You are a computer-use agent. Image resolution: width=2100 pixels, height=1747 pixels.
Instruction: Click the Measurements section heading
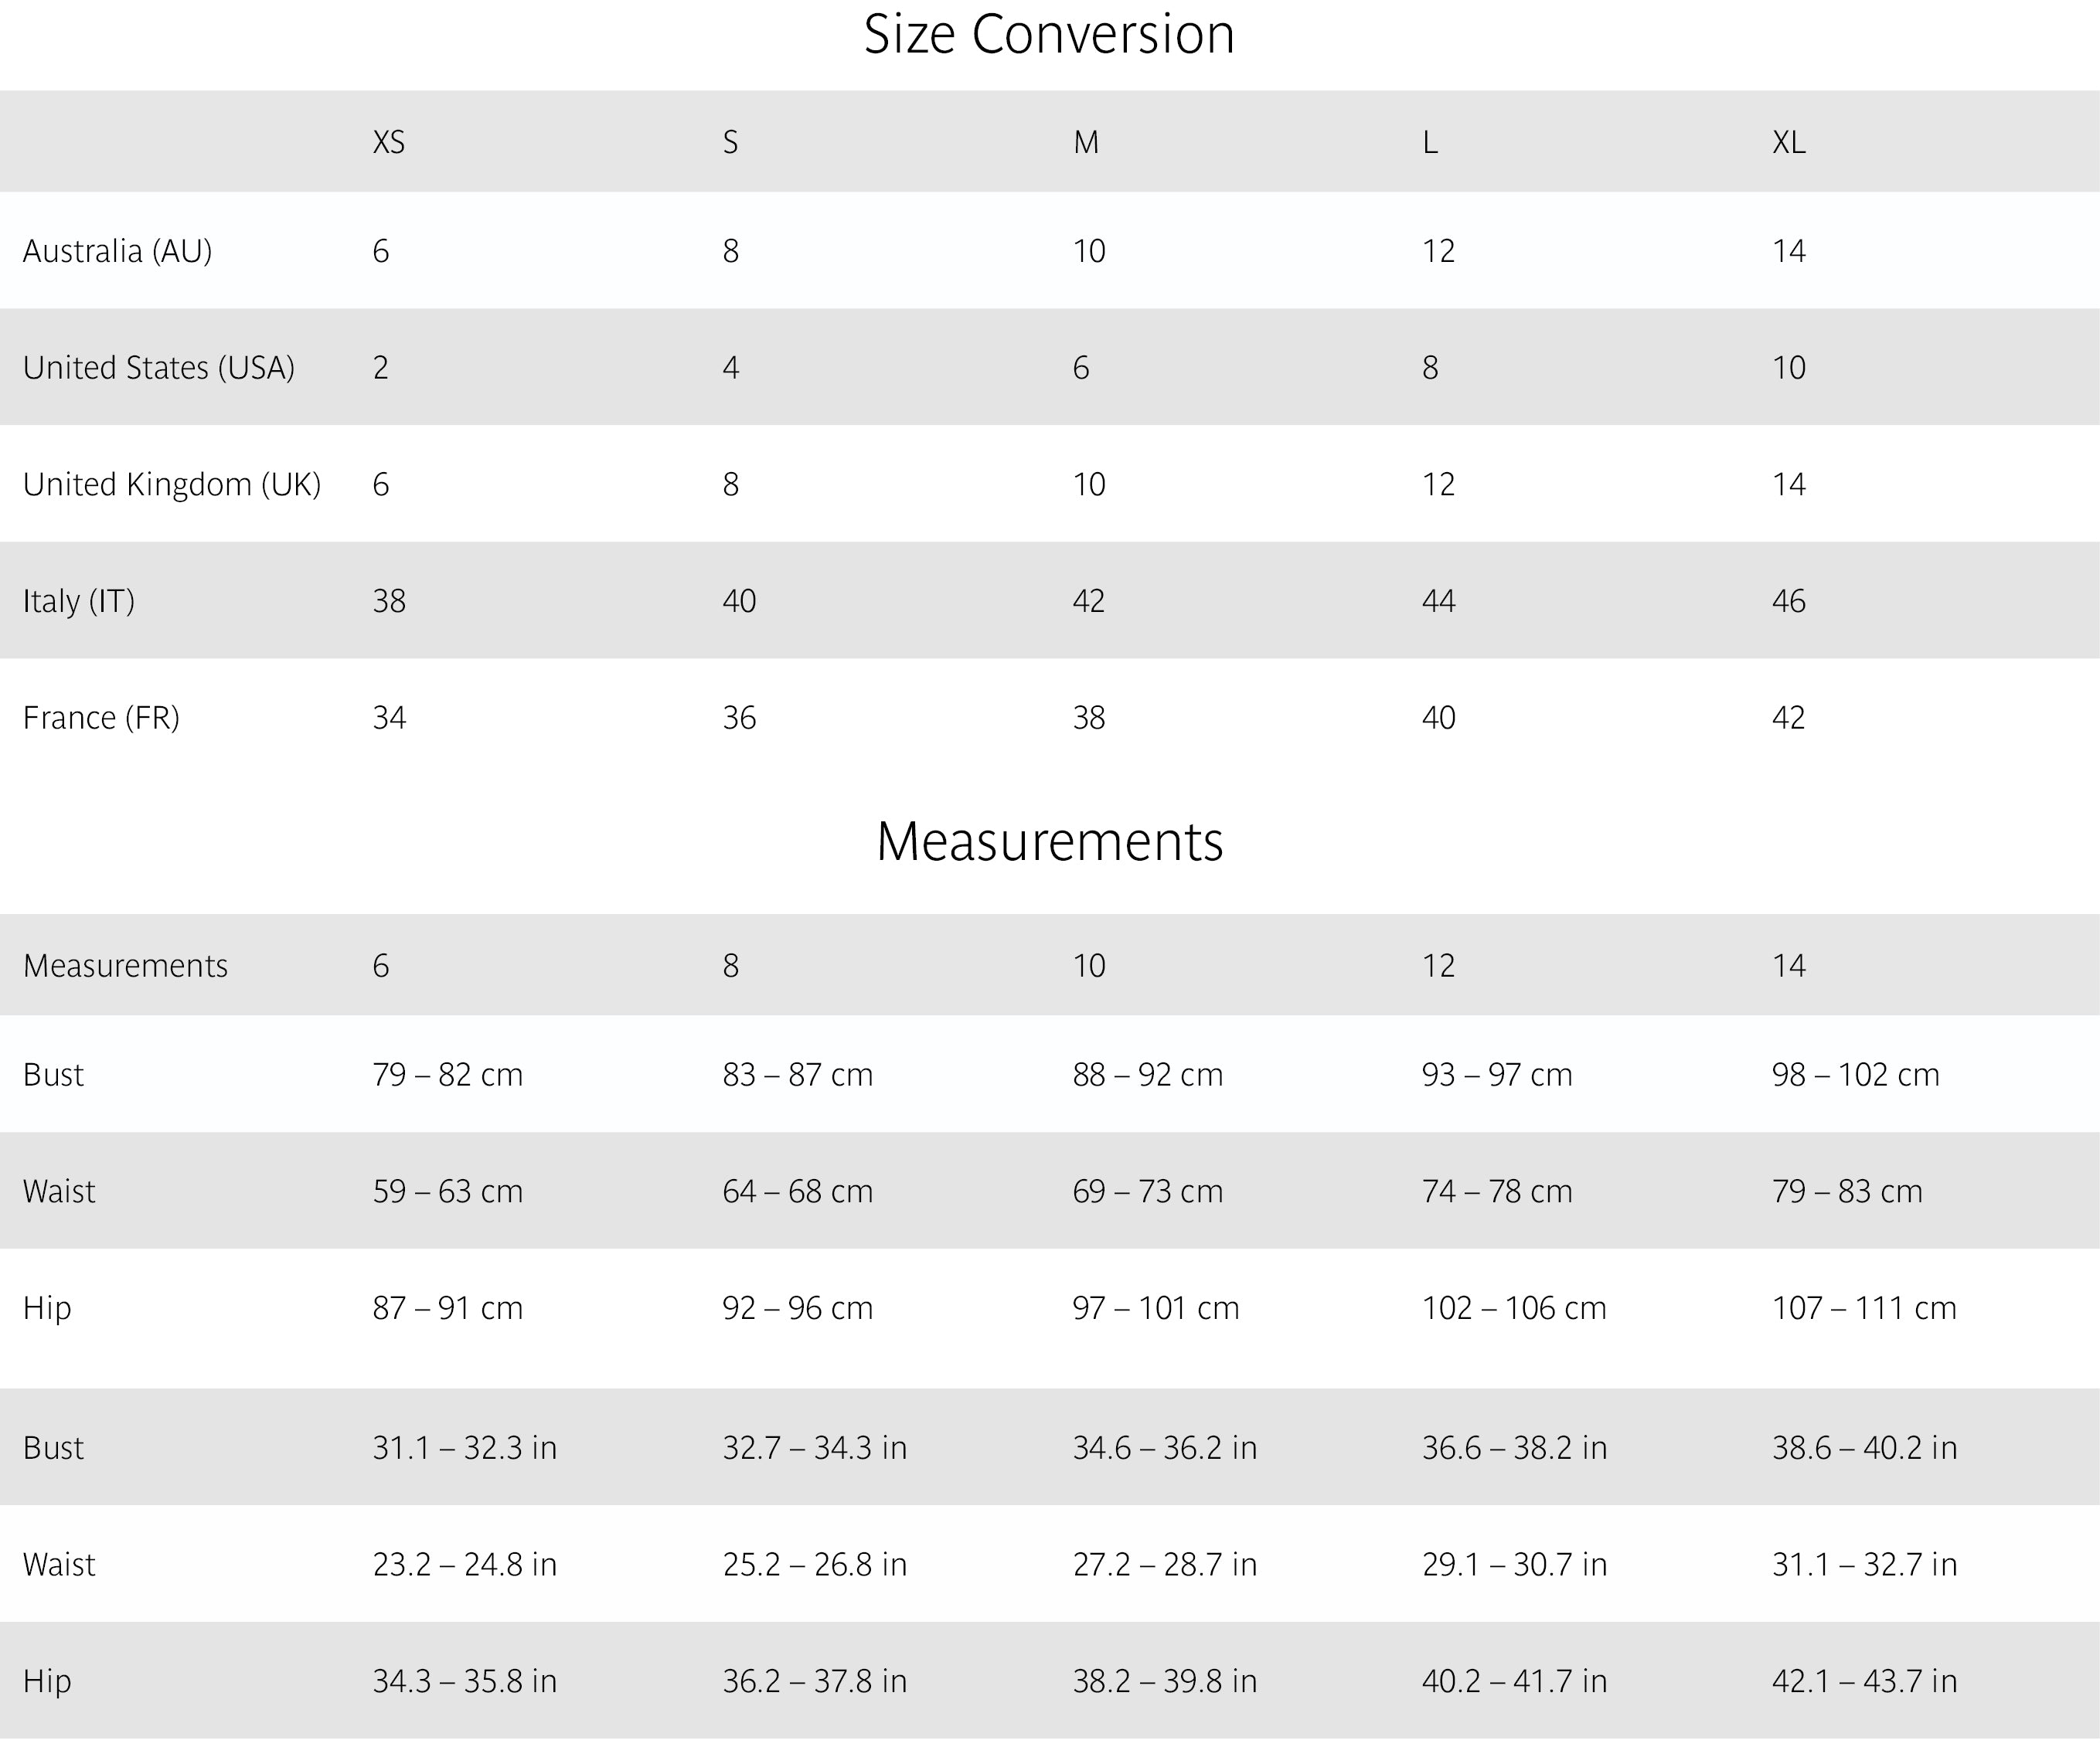point(1049,841)
